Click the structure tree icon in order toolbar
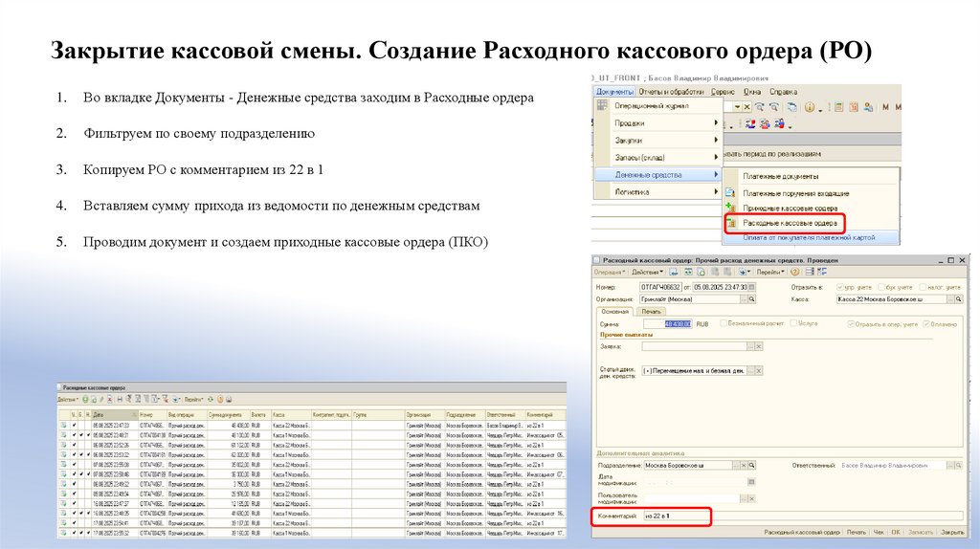Screen dimensions: 980x549 822,272
